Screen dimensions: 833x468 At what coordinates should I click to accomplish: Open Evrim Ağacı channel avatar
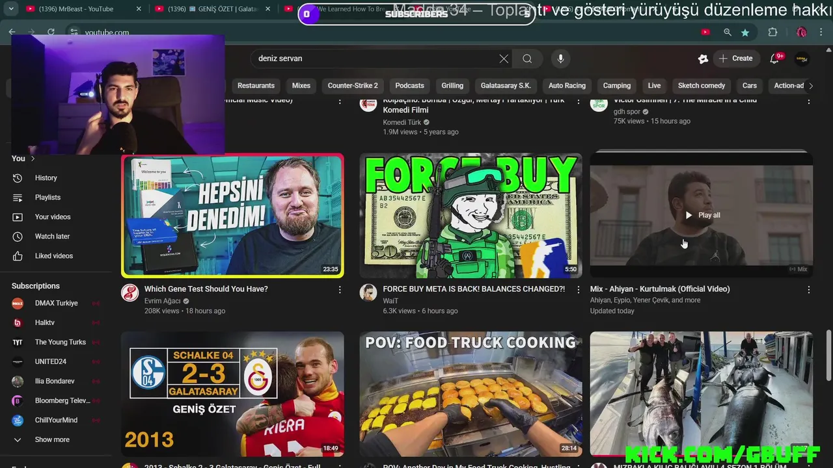coord(130,292)
